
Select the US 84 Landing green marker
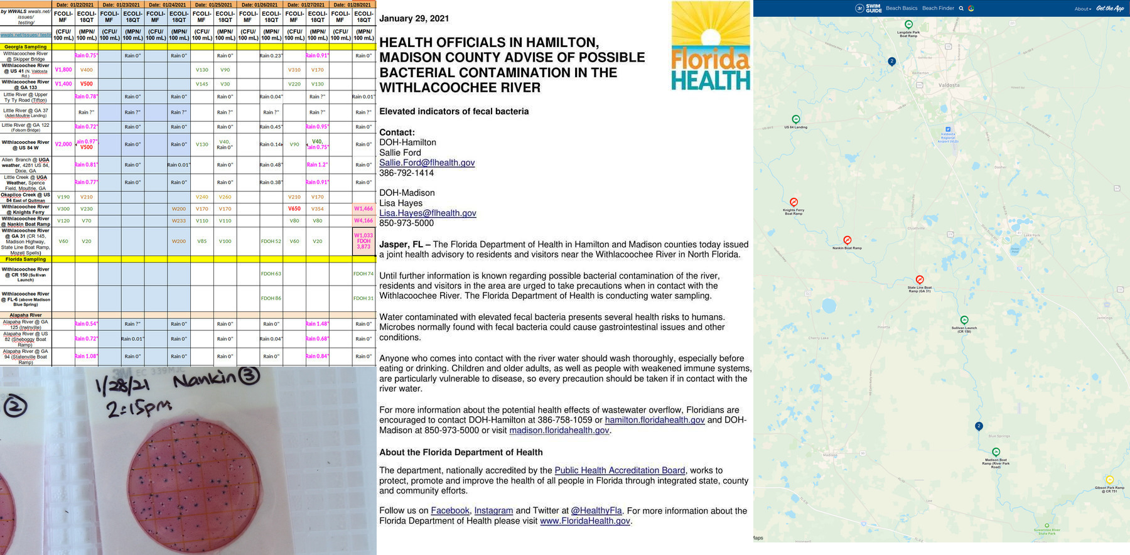tap(796, 119)
